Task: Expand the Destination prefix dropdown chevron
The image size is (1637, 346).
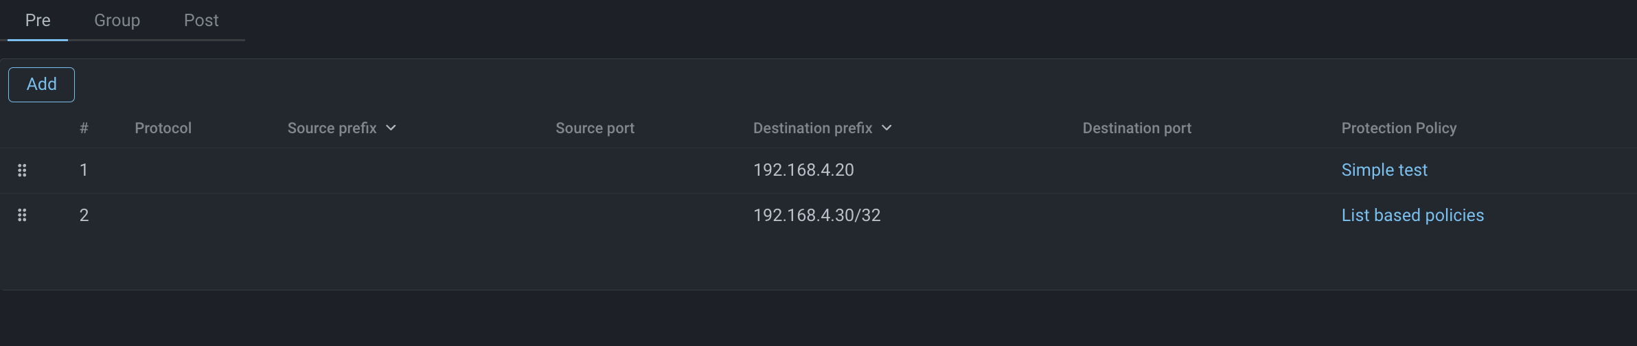Action: pyautogui.click(x=886, y=128)
